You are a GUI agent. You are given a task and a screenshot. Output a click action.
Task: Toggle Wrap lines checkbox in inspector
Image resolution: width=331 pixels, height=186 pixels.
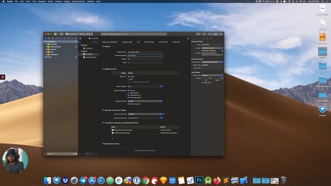point(202,83)
